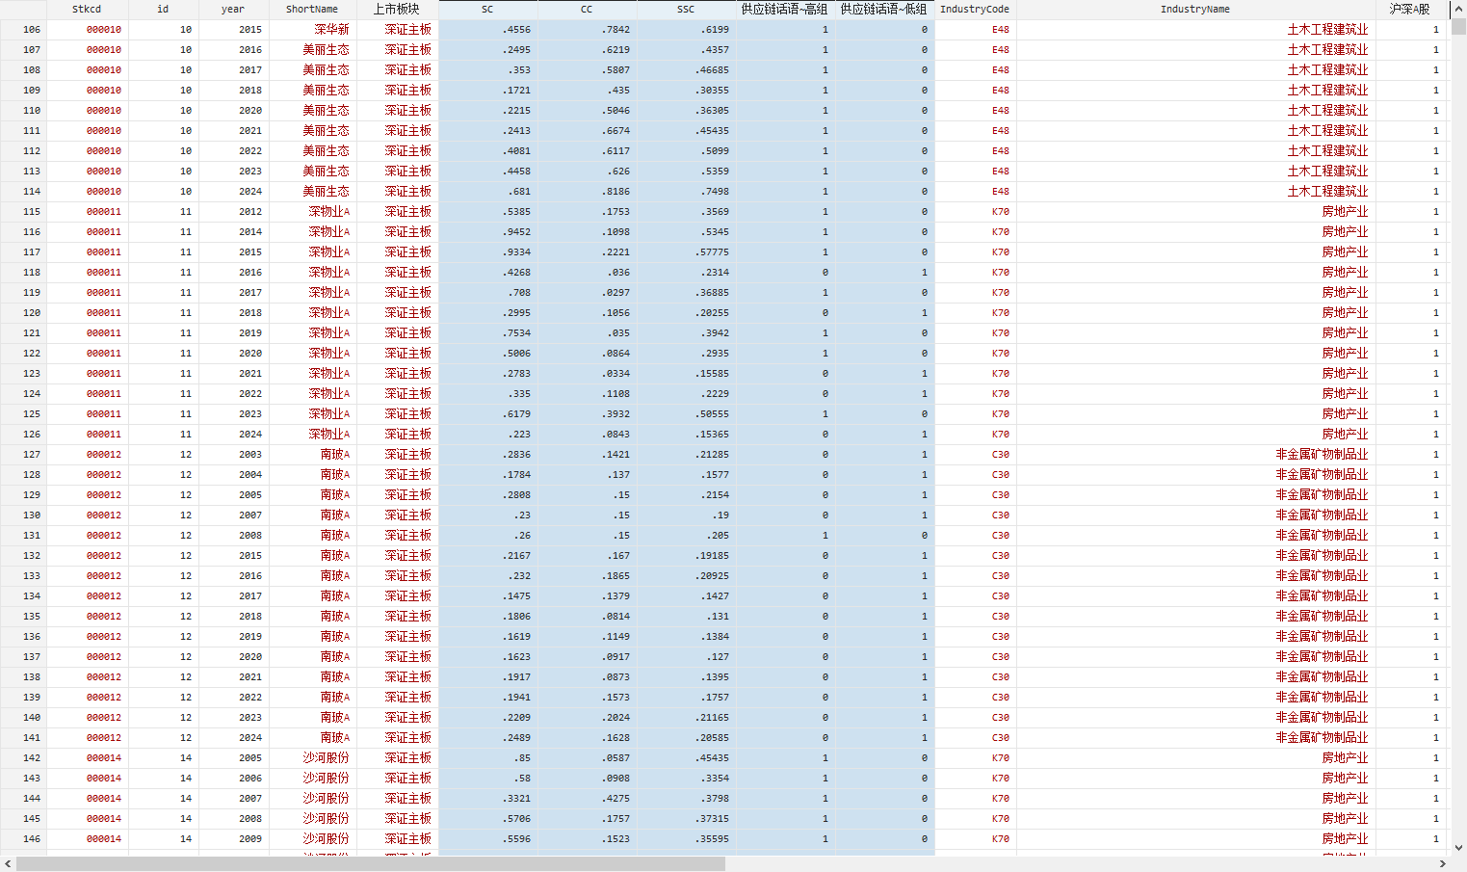
Task: Select row number 115
Action: coord(32,212)
